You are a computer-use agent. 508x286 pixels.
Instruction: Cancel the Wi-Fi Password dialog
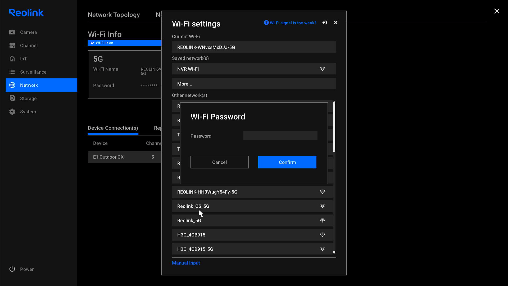click(x=219, y=162)
